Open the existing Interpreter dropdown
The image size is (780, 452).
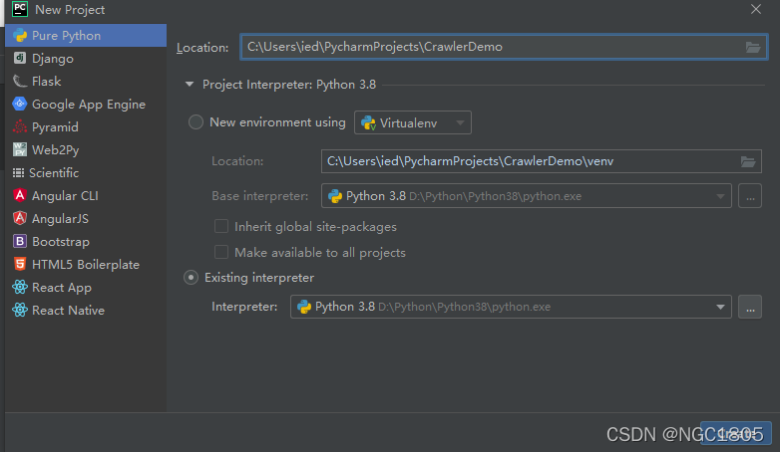tap(511, 307)
